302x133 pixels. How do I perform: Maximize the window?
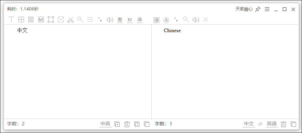click(285, 9)
